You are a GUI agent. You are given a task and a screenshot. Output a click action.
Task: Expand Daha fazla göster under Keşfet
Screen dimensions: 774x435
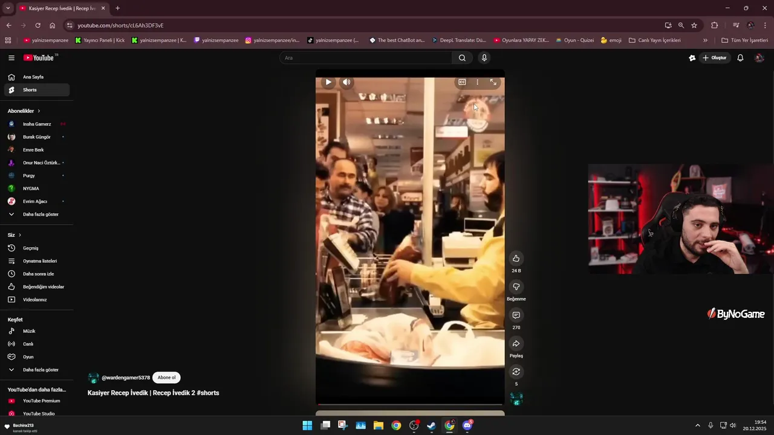coord(37,370)
